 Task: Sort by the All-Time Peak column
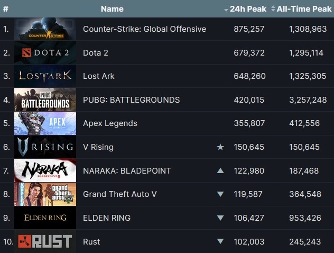301,9
